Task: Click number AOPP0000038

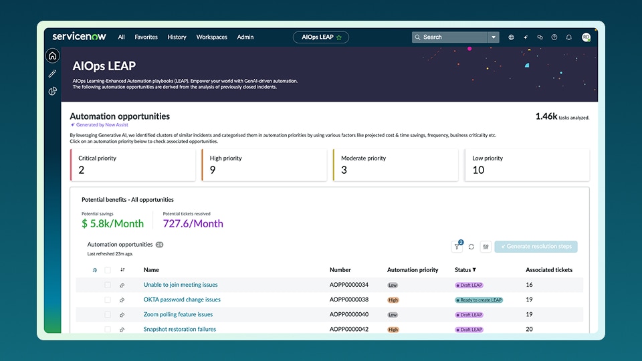Action: 349,299
